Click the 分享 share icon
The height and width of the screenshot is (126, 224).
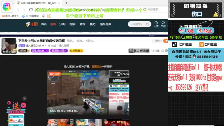click(x=156, y=51)
